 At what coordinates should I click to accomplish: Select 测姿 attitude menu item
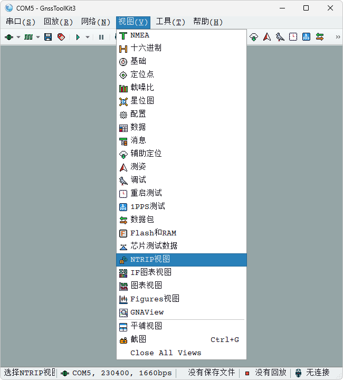point(182,167)
